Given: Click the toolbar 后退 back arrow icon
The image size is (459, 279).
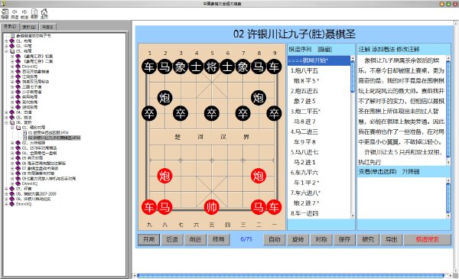Looking at the screenshot, I should tap(15, 14).
